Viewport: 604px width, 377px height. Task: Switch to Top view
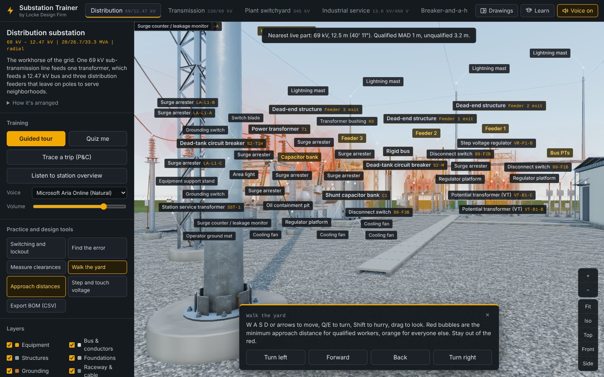tap(588, 335)
